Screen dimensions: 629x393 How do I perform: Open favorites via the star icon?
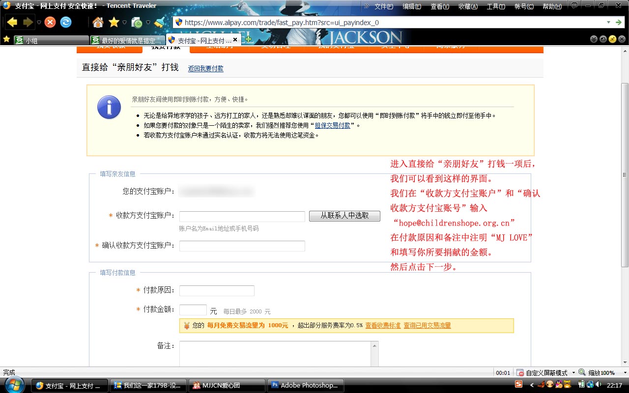pyautogui.click(x=113, y=22)
